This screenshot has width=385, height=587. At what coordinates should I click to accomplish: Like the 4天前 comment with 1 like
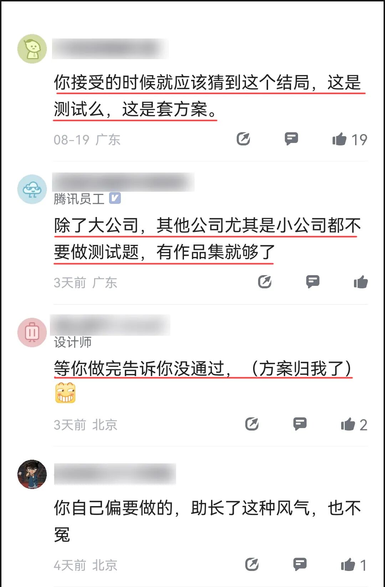tap(348, 565)
